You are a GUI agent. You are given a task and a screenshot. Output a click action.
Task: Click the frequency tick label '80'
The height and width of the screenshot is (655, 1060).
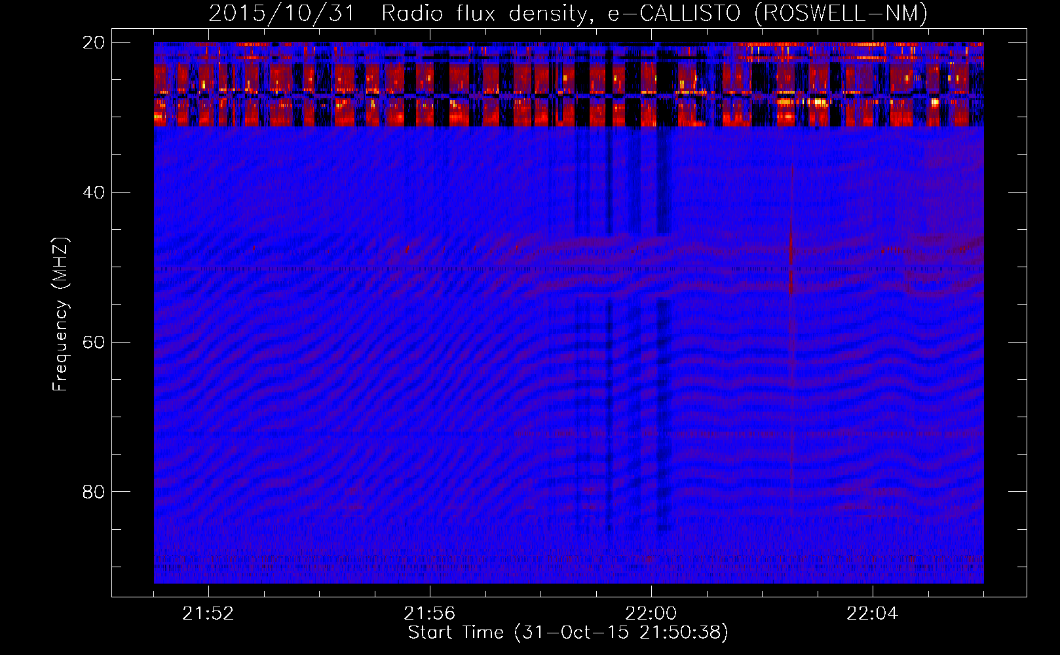94,492
